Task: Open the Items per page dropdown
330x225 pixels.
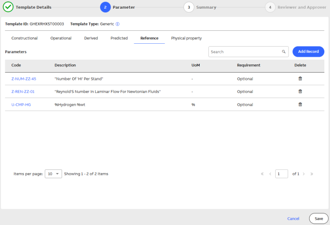Action: 53,174
